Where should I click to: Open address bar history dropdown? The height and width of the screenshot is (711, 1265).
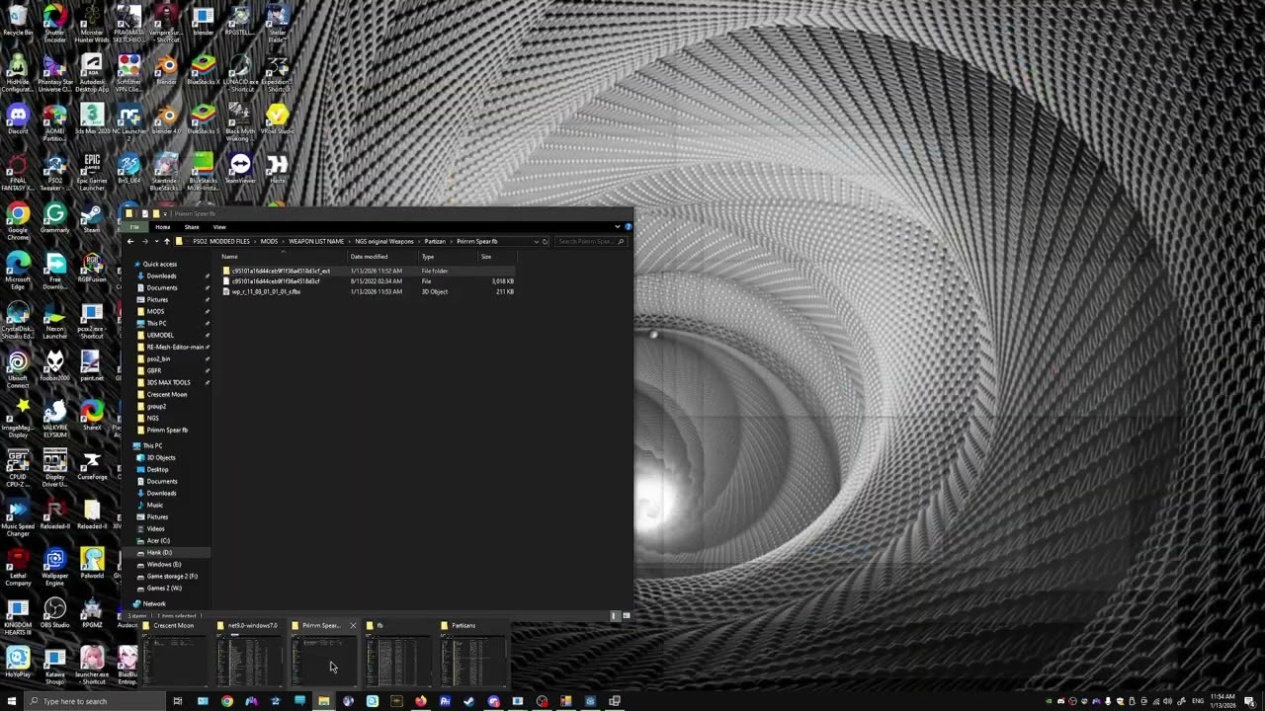coord(537,241)
